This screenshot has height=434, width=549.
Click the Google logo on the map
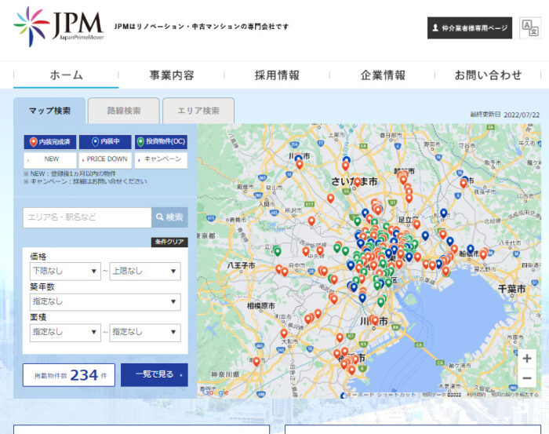pos(216,392)
